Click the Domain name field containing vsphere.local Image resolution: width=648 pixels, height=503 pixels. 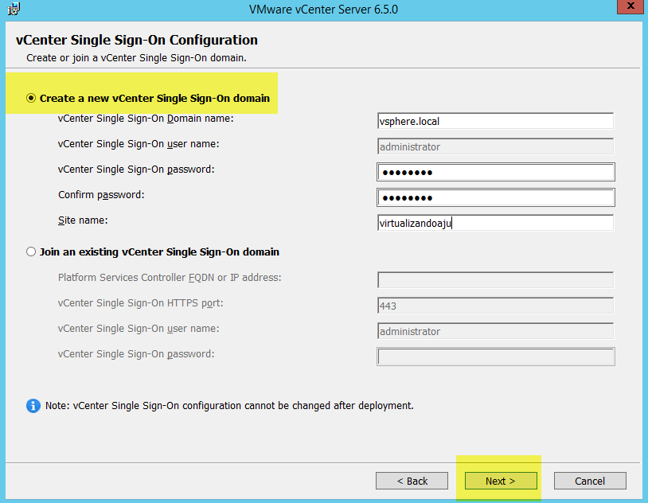(494, 121)
